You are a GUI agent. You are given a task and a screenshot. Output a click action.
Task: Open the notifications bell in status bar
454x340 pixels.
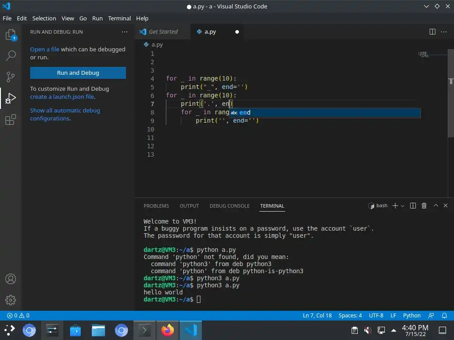click(444, 315)
